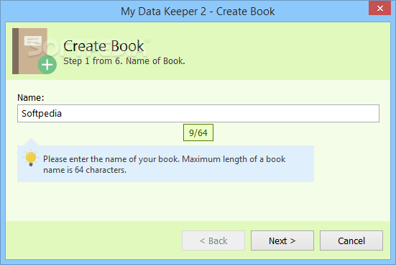
Task: Click the hint text about maximum book name length
Action: 164,164
